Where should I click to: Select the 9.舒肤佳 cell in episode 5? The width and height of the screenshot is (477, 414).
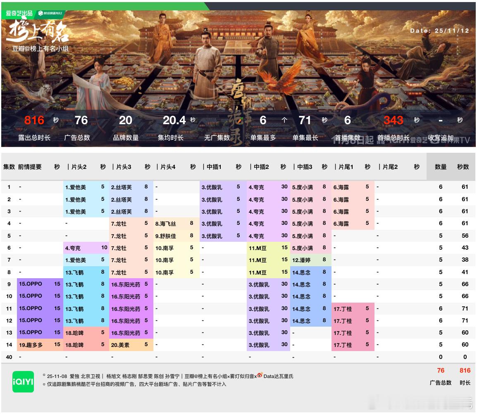(x=176, y=236)
